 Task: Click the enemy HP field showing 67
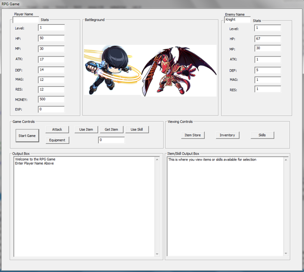[267, 39]
